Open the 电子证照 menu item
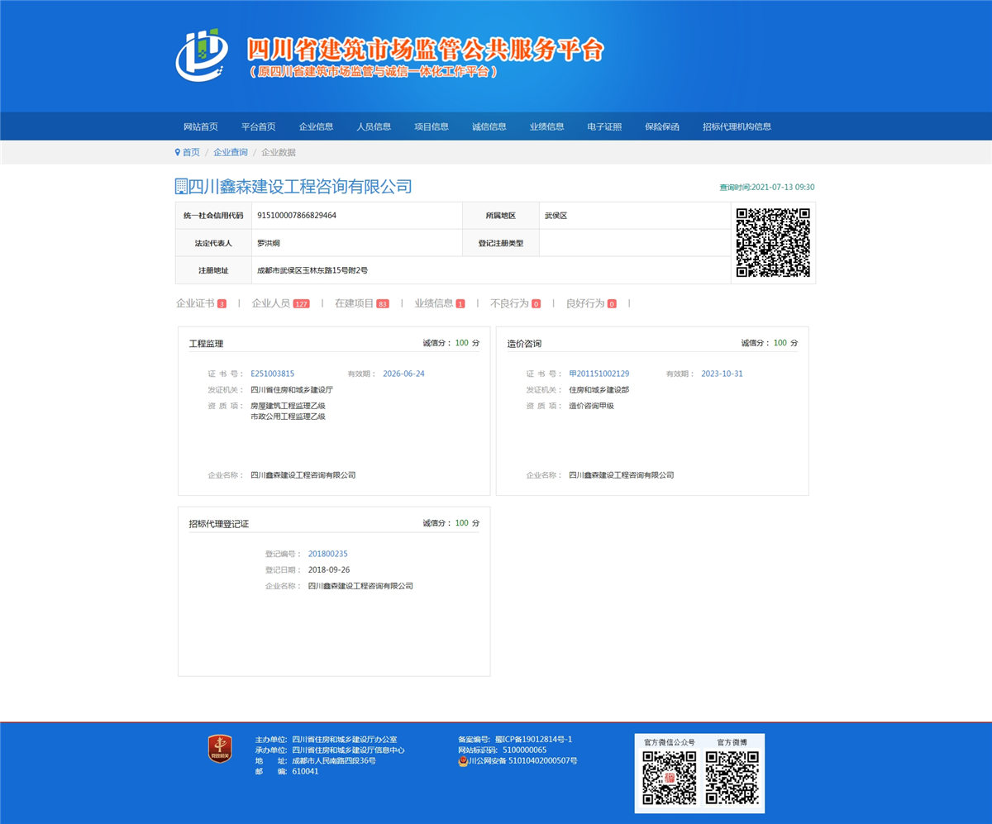 pos(605,126)
